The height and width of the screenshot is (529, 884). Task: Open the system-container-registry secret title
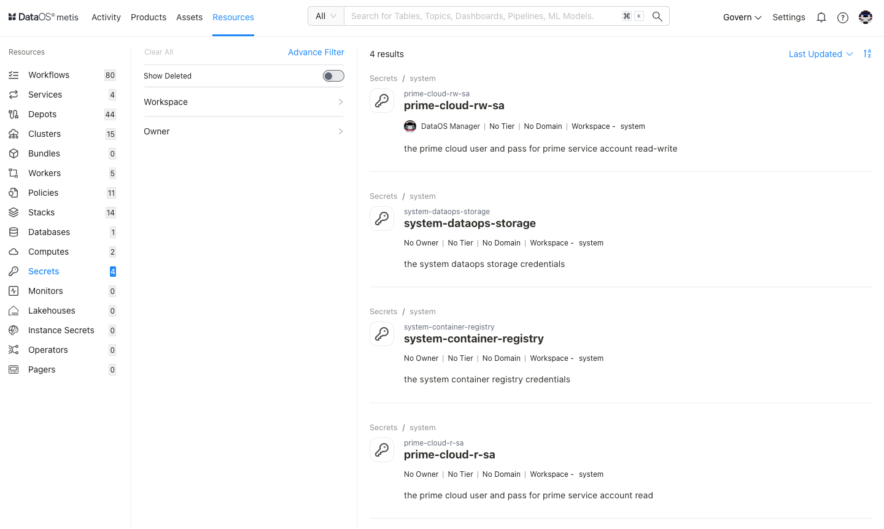click(x=474, y=339)
